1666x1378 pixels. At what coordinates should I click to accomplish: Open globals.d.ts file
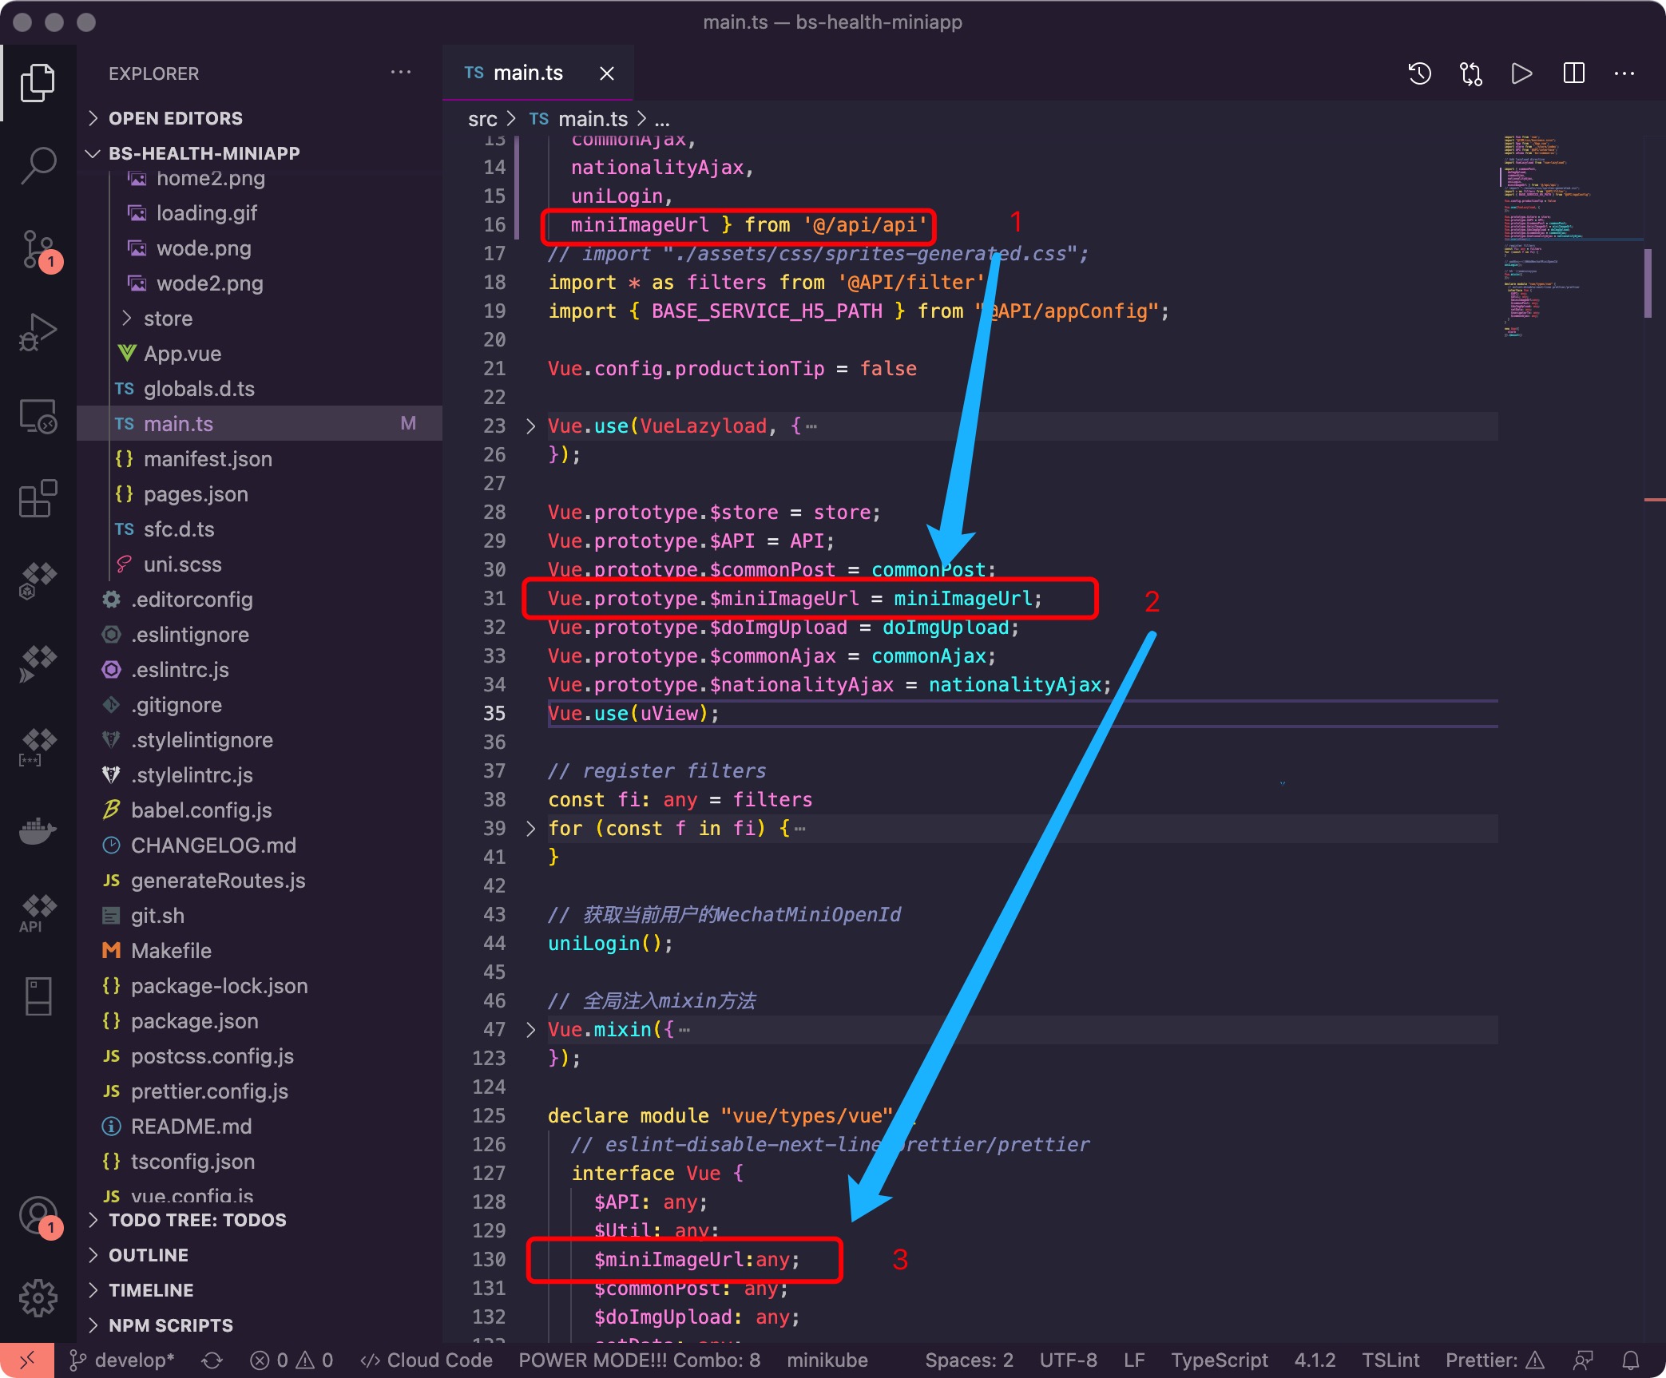pyautogui.click(x=199, y=389)
